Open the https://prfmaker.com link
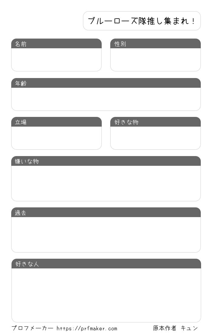Viewport: 212px width, 334px height. click(x=87, y=329)
